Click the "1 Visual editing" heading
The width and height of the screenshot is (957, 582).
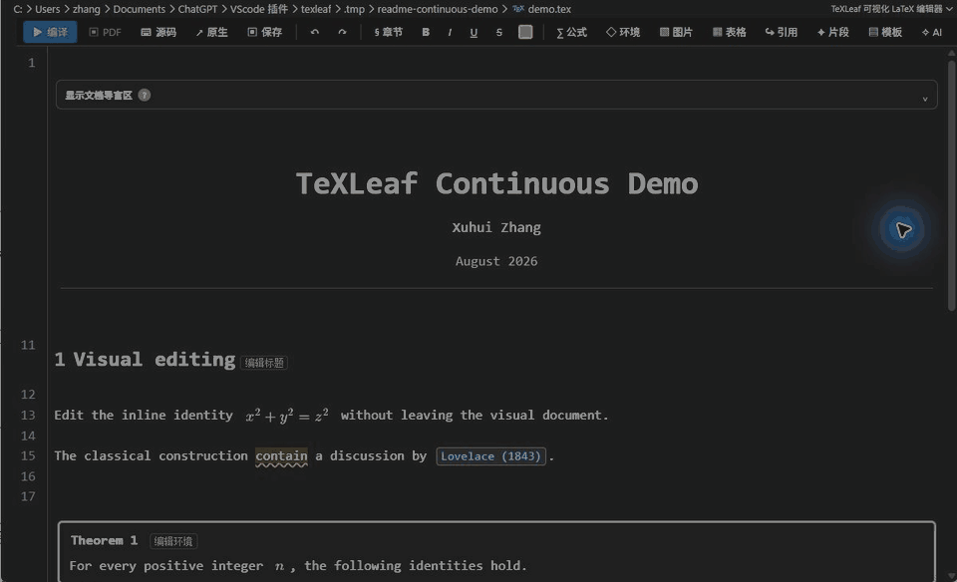coord(145,360)
